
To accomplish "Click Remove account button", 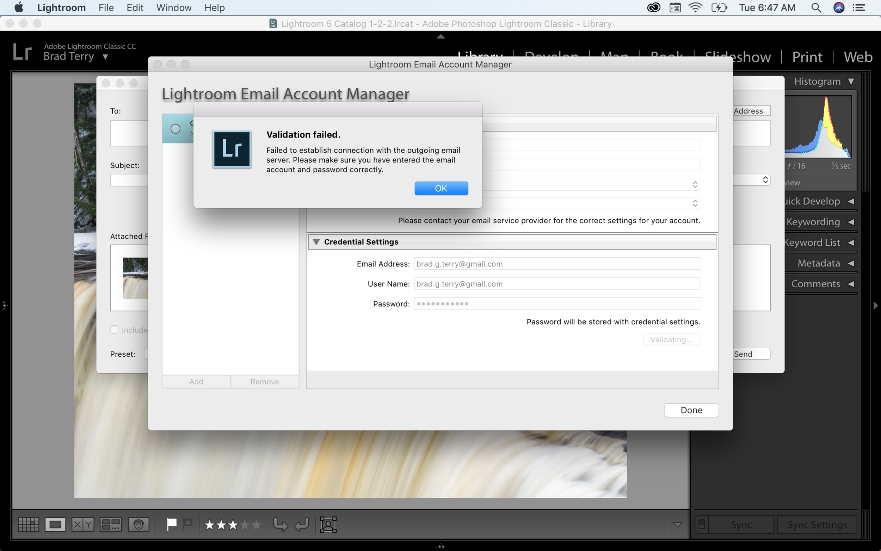I will pos(265,381).
